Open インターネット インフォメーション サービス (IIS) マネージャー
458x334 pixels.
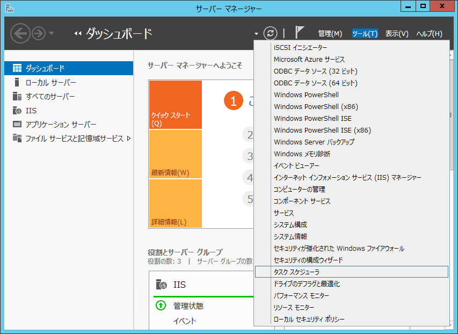click(352, 177)
